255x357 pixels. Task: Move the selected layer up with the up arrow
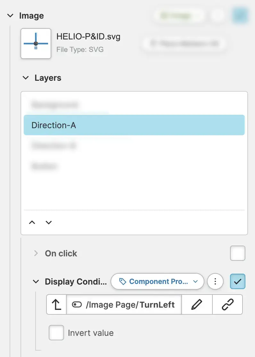point(32,222)
